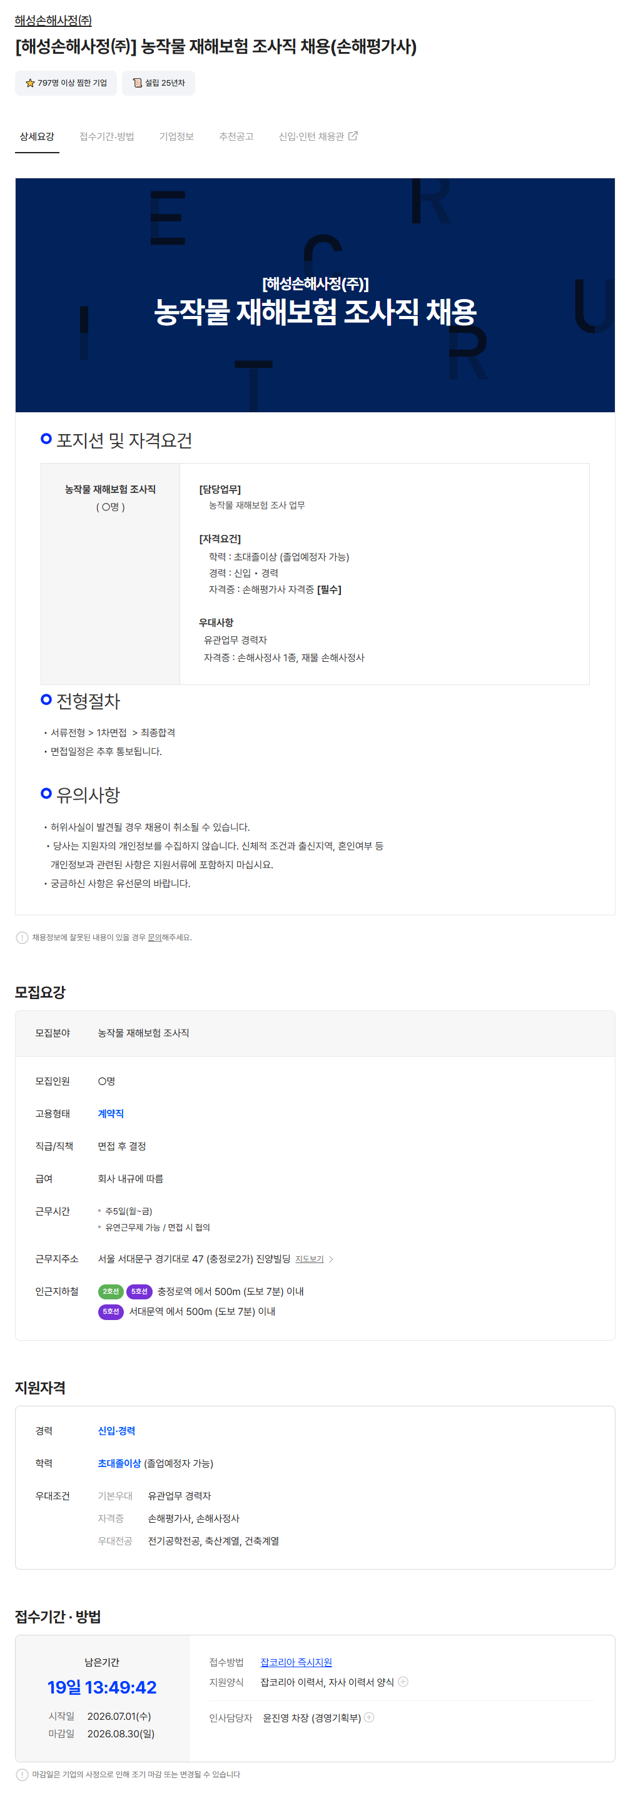The width and height of the screenshot is (633, 1793).
Task: Switch to the 접수기간·방법 tab
Action: coord(106,136)
